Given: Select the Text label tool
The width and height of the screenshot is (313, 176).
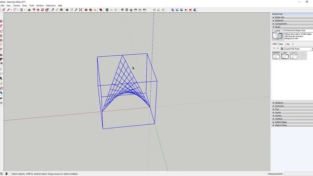Looking at the screenshot, I should [57, 10].
